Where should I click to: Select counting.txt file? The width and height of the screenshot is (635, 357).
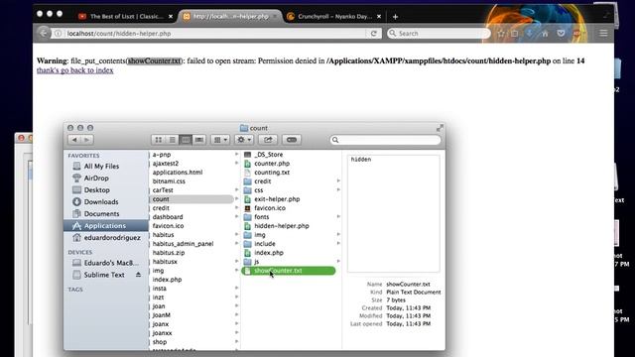pyautogui.click(x=272, y=172)
